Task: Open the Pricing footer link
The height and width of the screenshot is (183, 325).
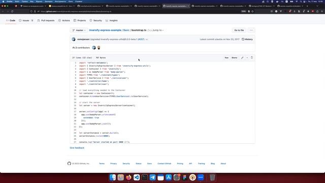Action: click(x=180, y=164)
